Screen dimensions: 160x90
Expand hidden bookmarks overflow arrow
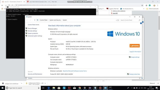(x=144, y=9)
